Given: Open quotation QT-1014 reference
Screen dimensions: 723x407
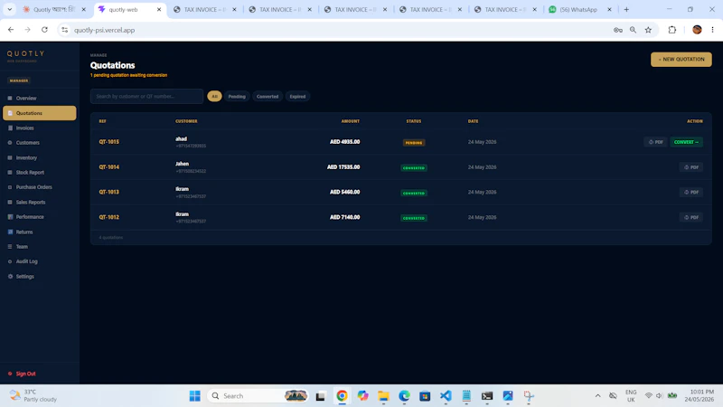Looking at the screenshot, I should [108, 167].
